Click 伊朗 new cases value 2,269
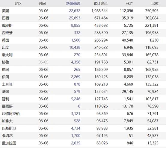 click(76, 77)
